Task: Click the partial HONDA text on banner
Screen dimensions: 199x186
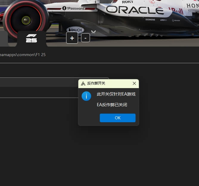Action: coord(192,6)
